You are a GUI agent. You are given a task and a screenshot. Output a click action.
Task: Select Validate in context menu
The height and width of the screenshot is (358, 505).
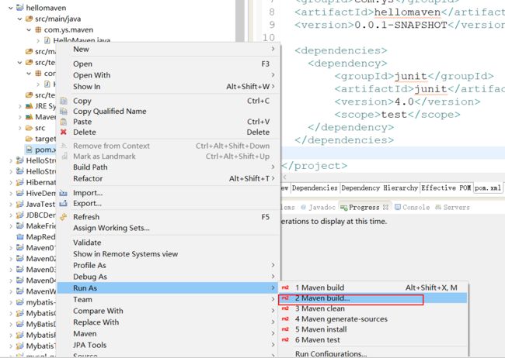[169, 243]
